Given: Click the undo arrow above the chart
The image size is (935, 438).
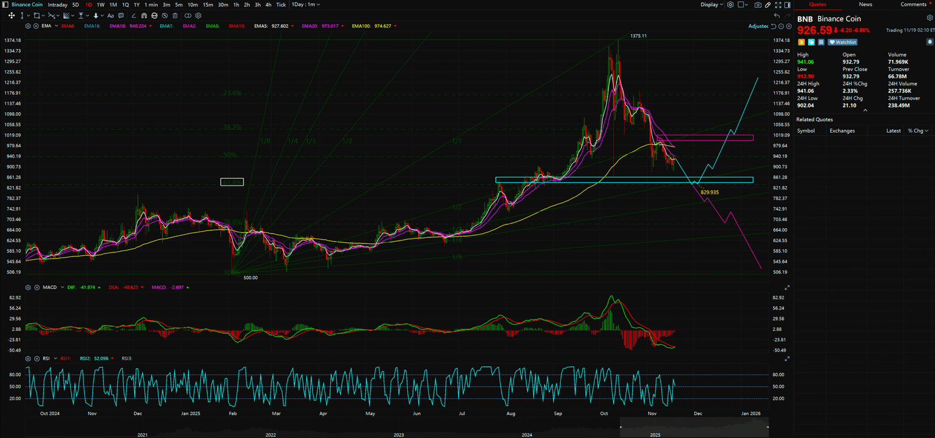Looking at the screenshot, I should tap(777, 16).
